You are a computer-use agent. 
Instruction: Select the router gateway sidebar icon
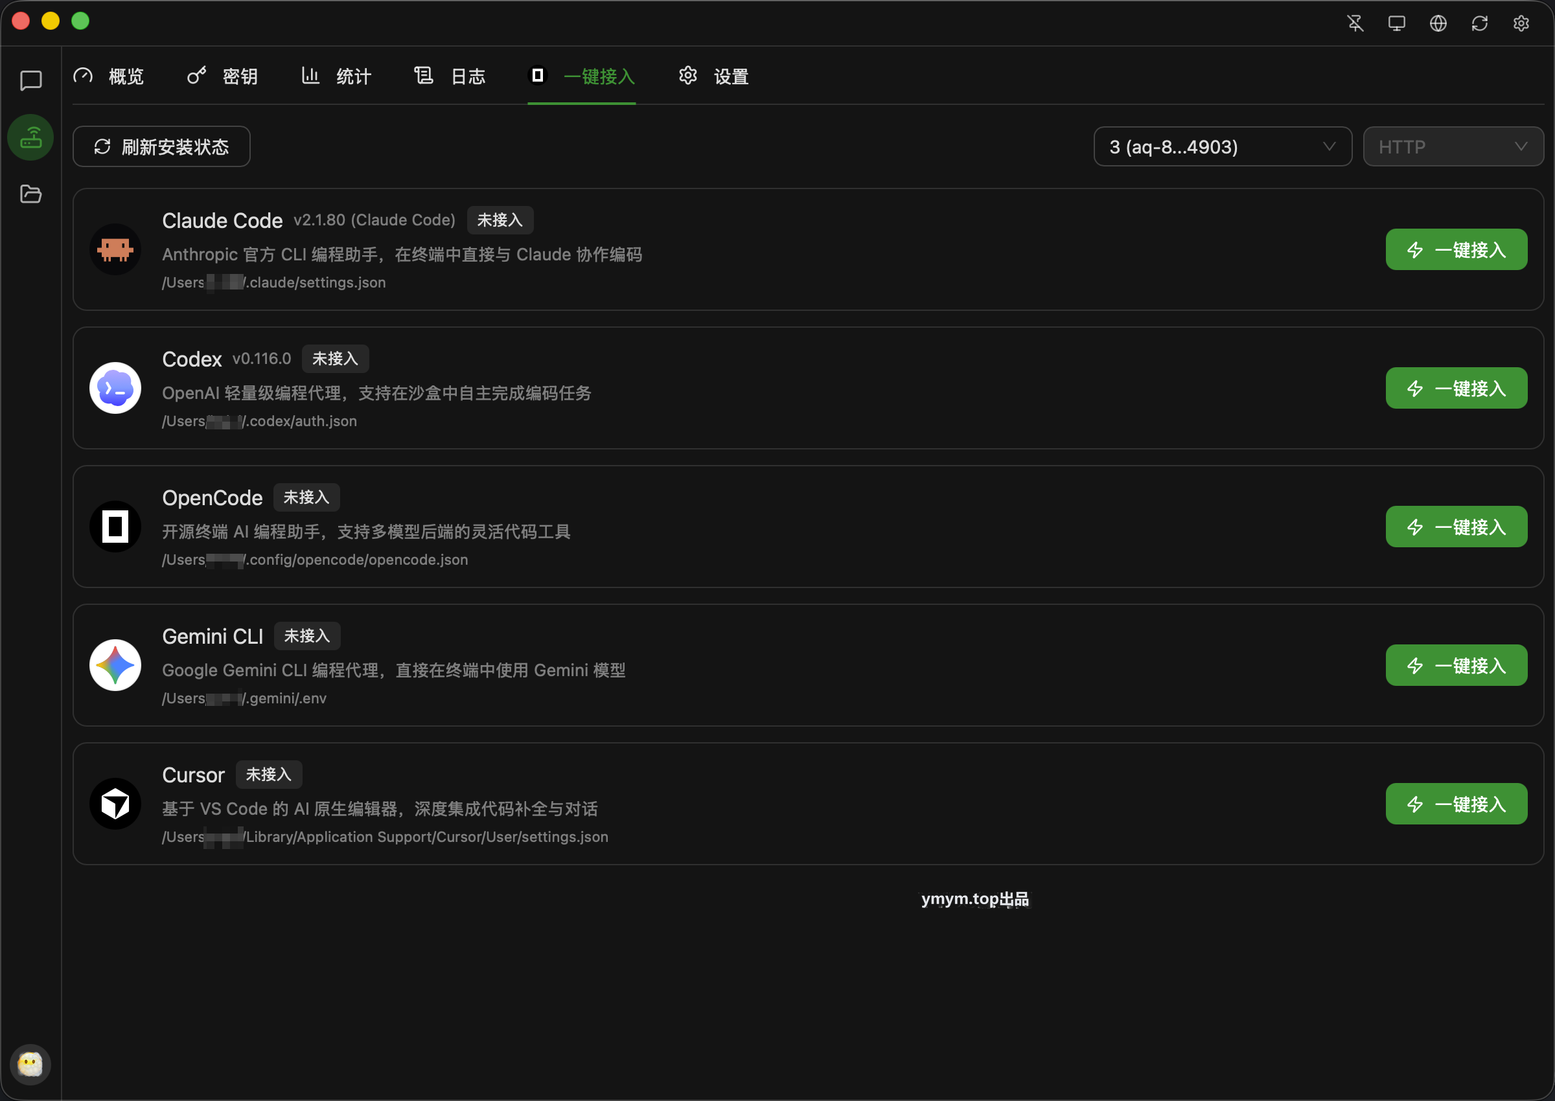click(30, 137)
